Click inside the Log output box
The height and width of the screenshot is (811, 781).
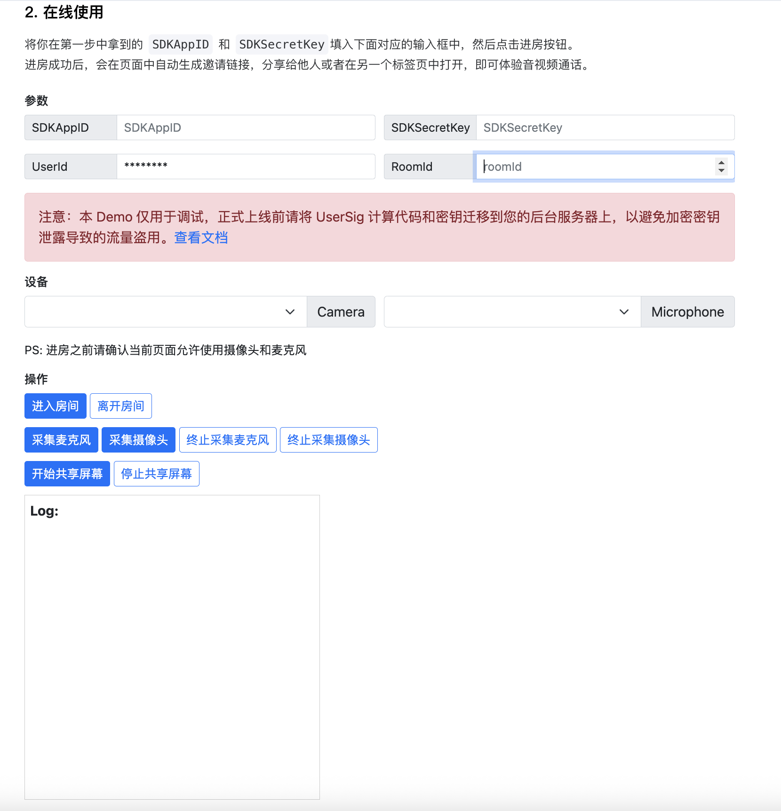coord(172,647)
